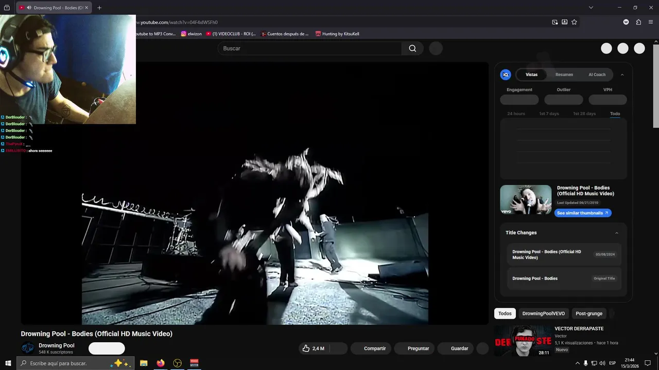Screen dimensions: 659x370
Task: Close the Drowning Pool browser tab
Action: (86, 8)
